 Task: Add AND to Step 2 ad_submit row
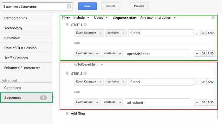click(x=211, y=103)
